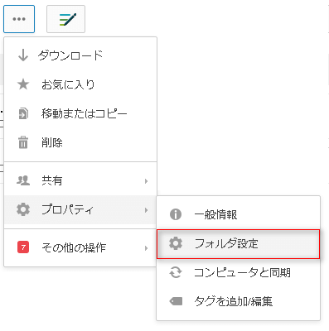Image resolution: width=329 pixels, height=331 pixels.
Task: Choose コンピュータと同期 option
Action: 238,272
